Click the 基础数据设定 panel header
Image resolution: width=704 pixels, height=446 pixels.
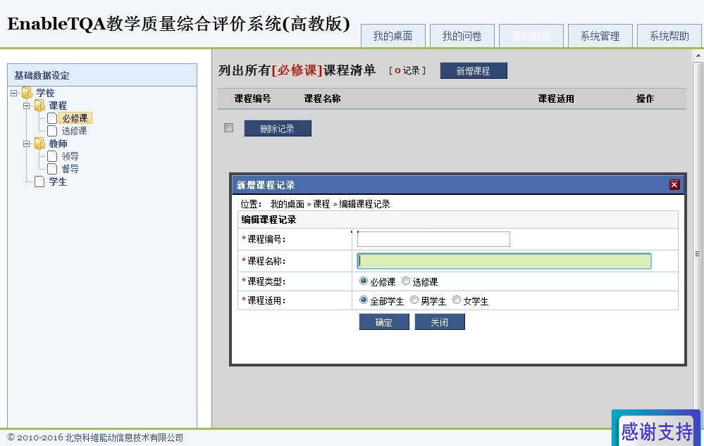(x=102, y=75)
